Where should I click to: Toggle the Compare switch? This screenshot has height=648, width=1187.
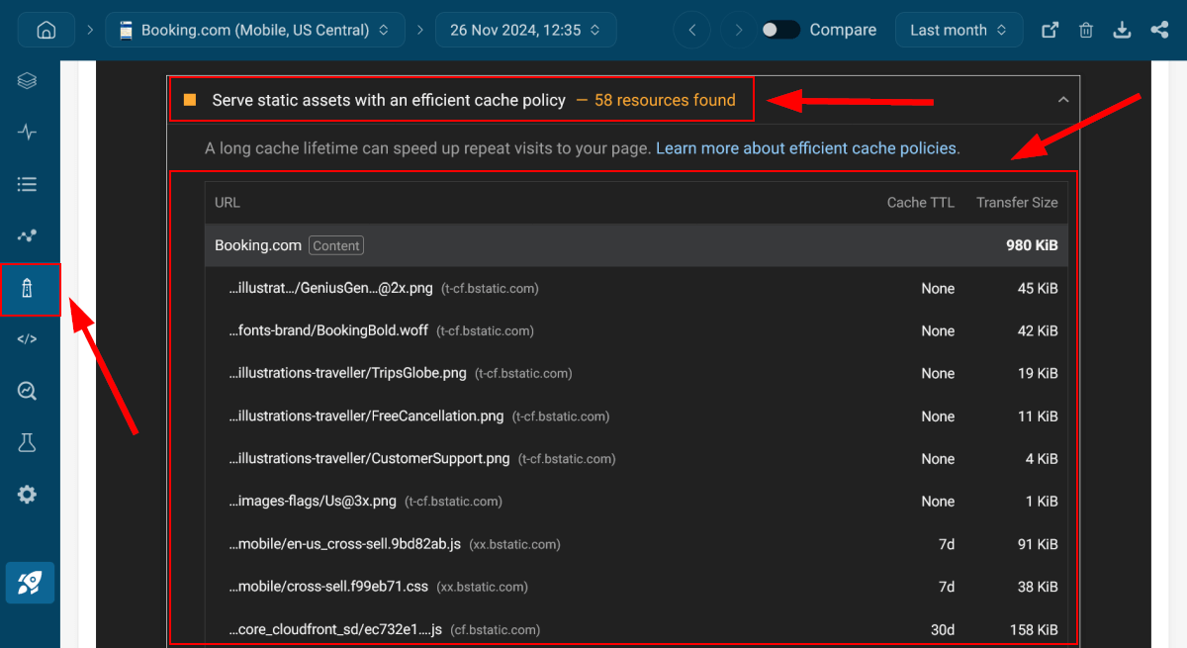780,30
